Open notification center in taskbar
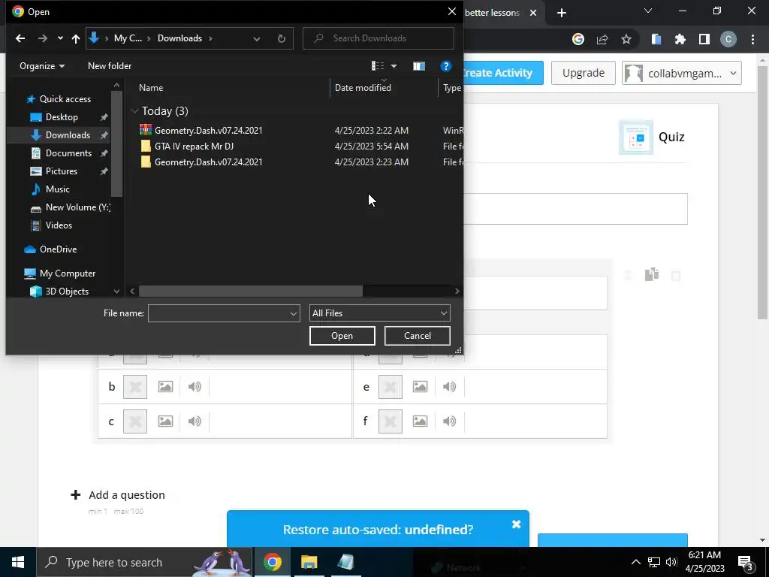 (746, 562)
